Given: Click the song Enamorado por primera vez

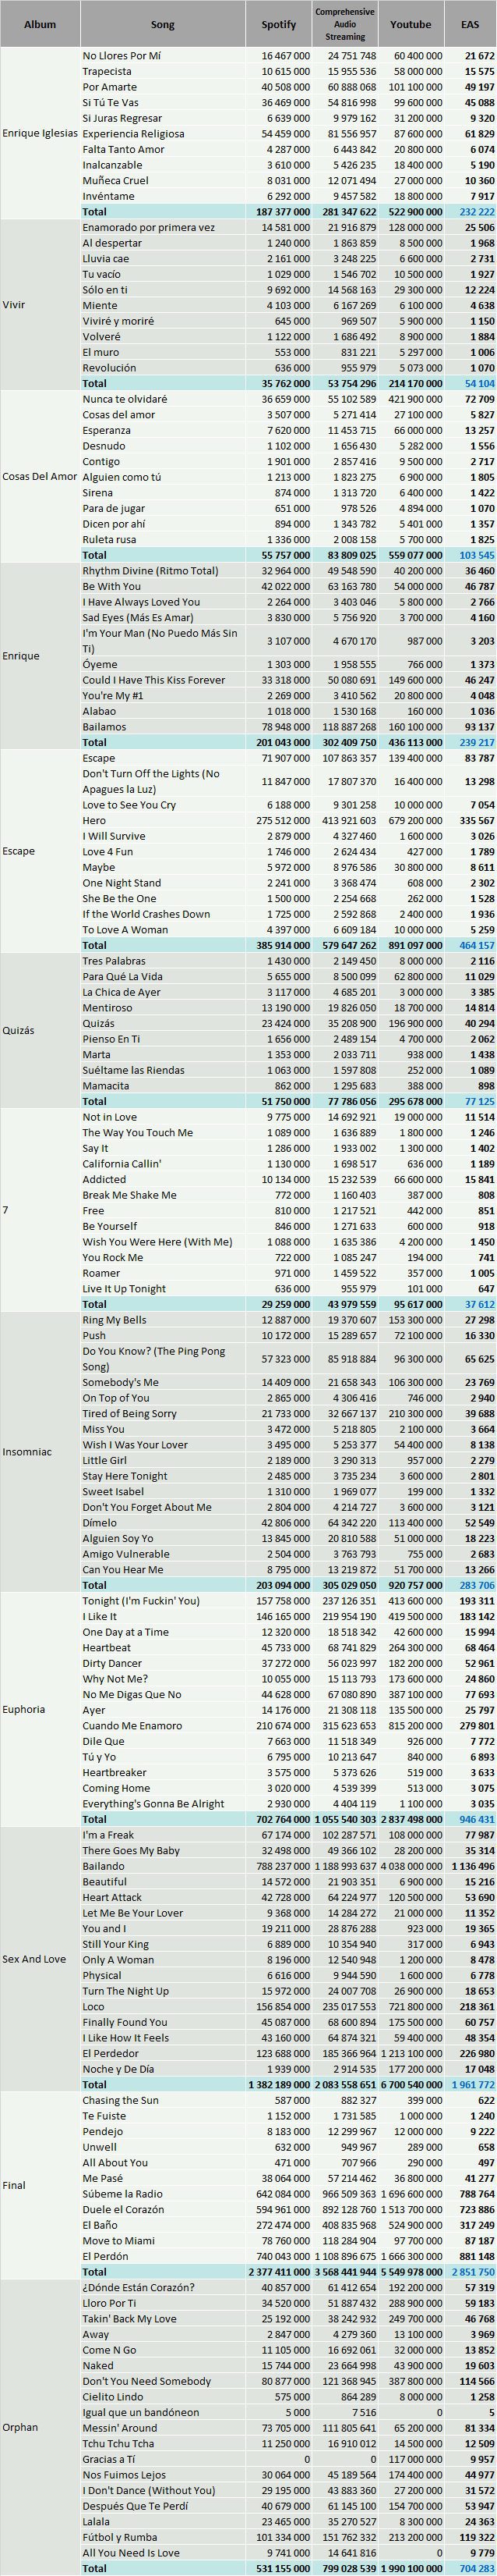Looking at the screenshot, I should pos(149,227).
